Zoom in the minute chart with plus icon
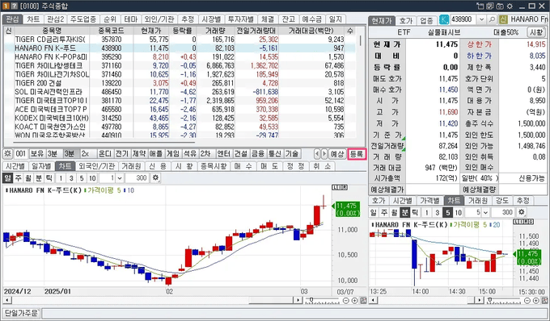This screenshot has width=550, height=321. pos(536,300)
